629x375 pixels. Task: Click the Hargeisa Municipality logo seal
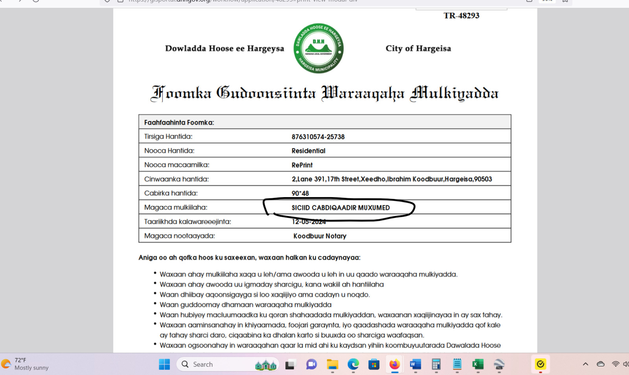[318, 48]
